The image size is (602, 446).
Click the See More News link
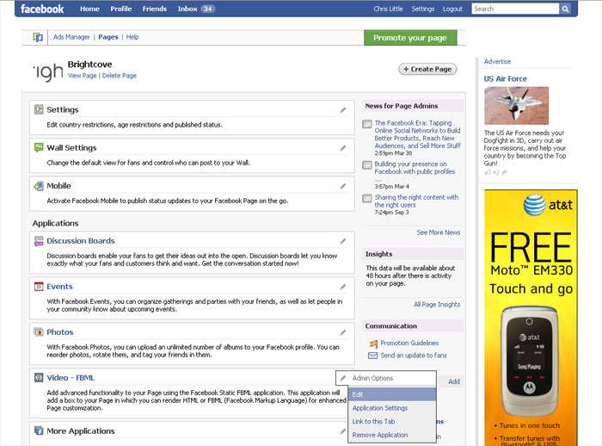439,232
